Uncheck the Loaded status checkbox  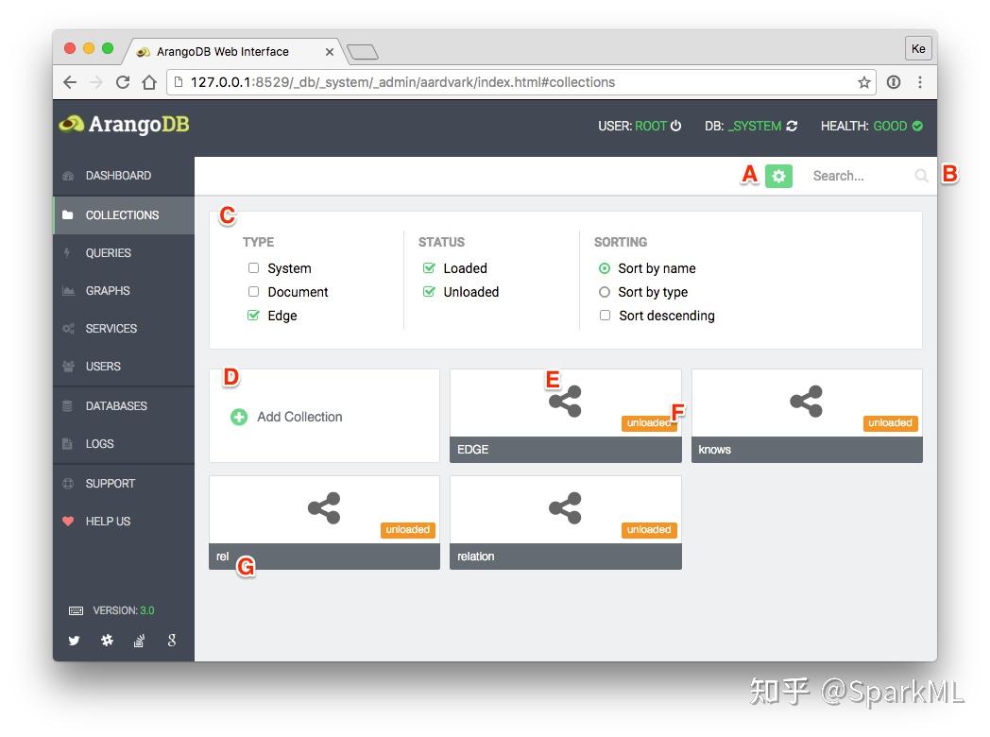tap(430, 267)
